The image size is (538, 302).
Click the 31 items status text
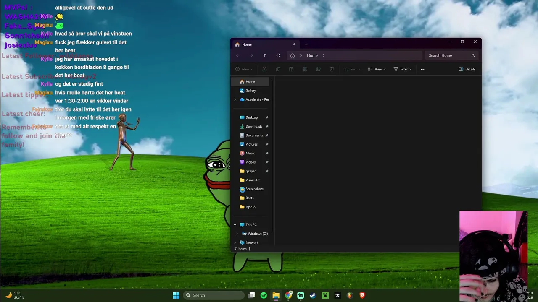tap(240, 249)
